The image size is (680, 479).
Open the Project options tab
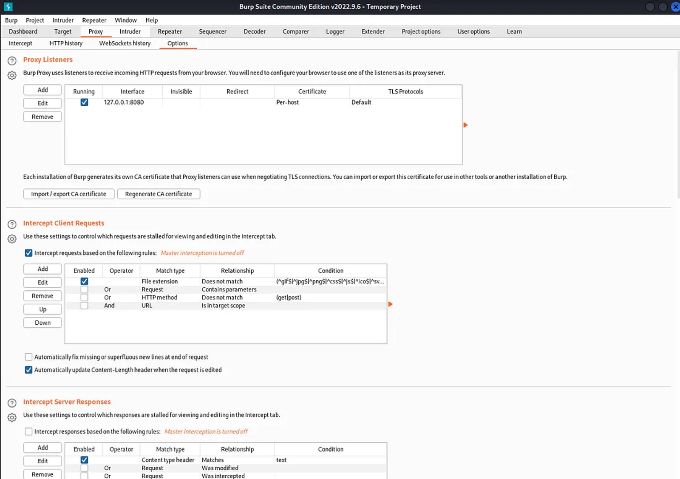click(x=421, y=31)
